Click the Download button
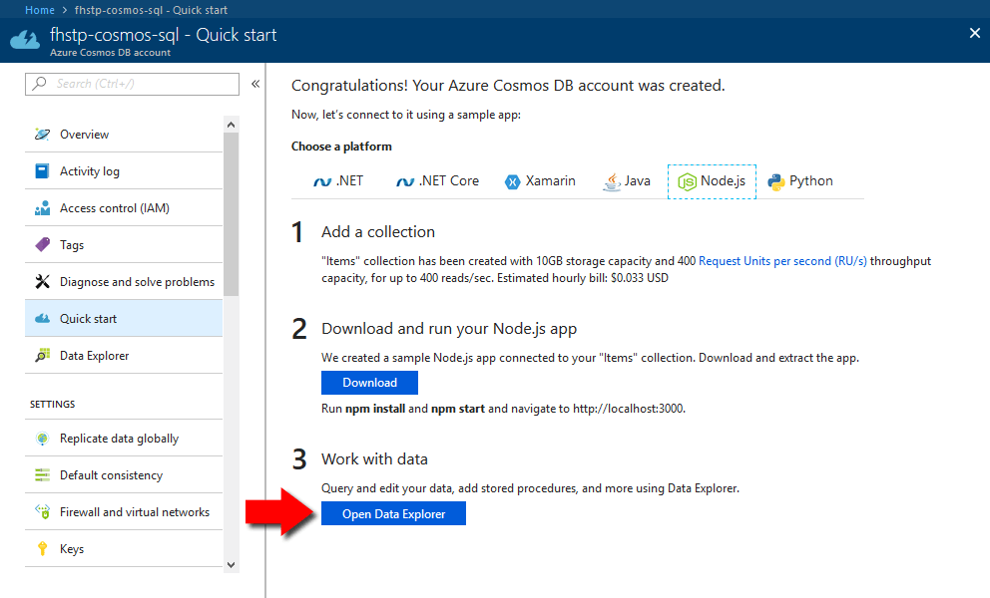This screenshot has width=990, height=598. click(x=369, y=383)
